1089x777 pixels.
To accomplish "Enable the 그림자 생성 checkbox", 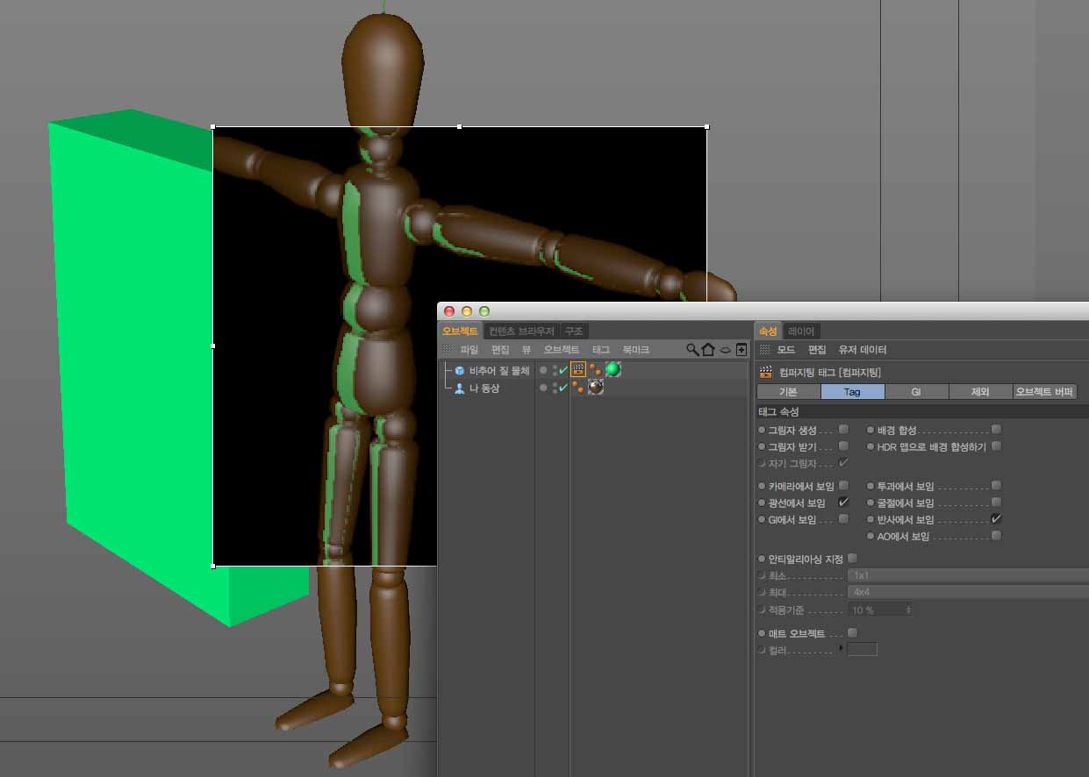I will pos(843,430).
